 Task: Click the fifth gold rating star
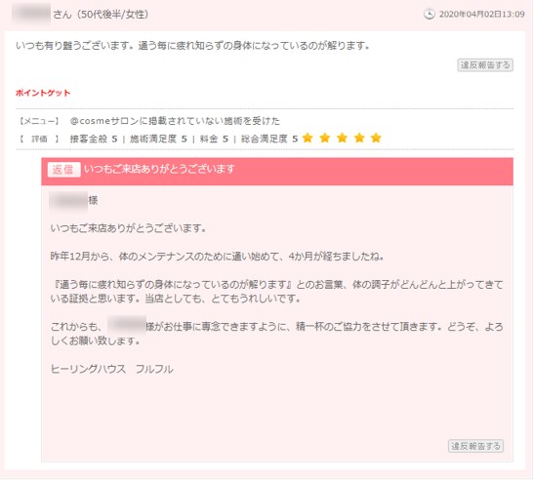click(376, 138)
